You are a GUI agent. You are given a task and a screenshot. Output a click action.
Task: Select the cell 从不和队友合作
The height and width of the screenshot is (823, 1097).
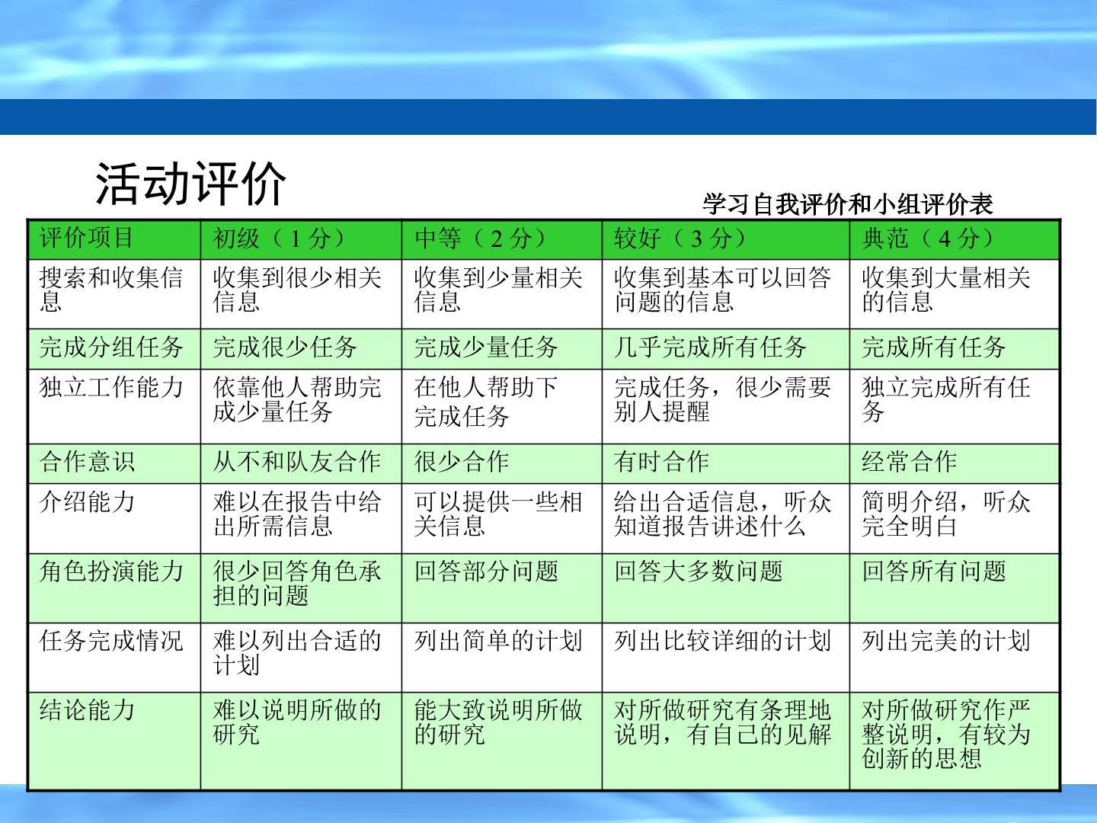point(301,463)
